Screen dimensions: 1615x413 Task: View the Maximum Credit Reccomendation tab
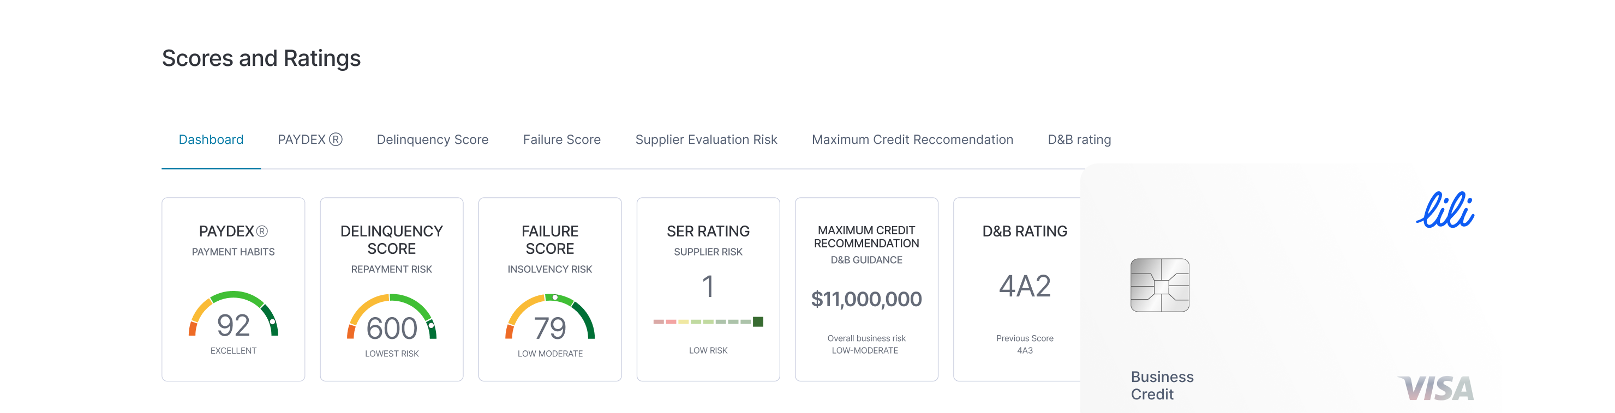(912, 139)
